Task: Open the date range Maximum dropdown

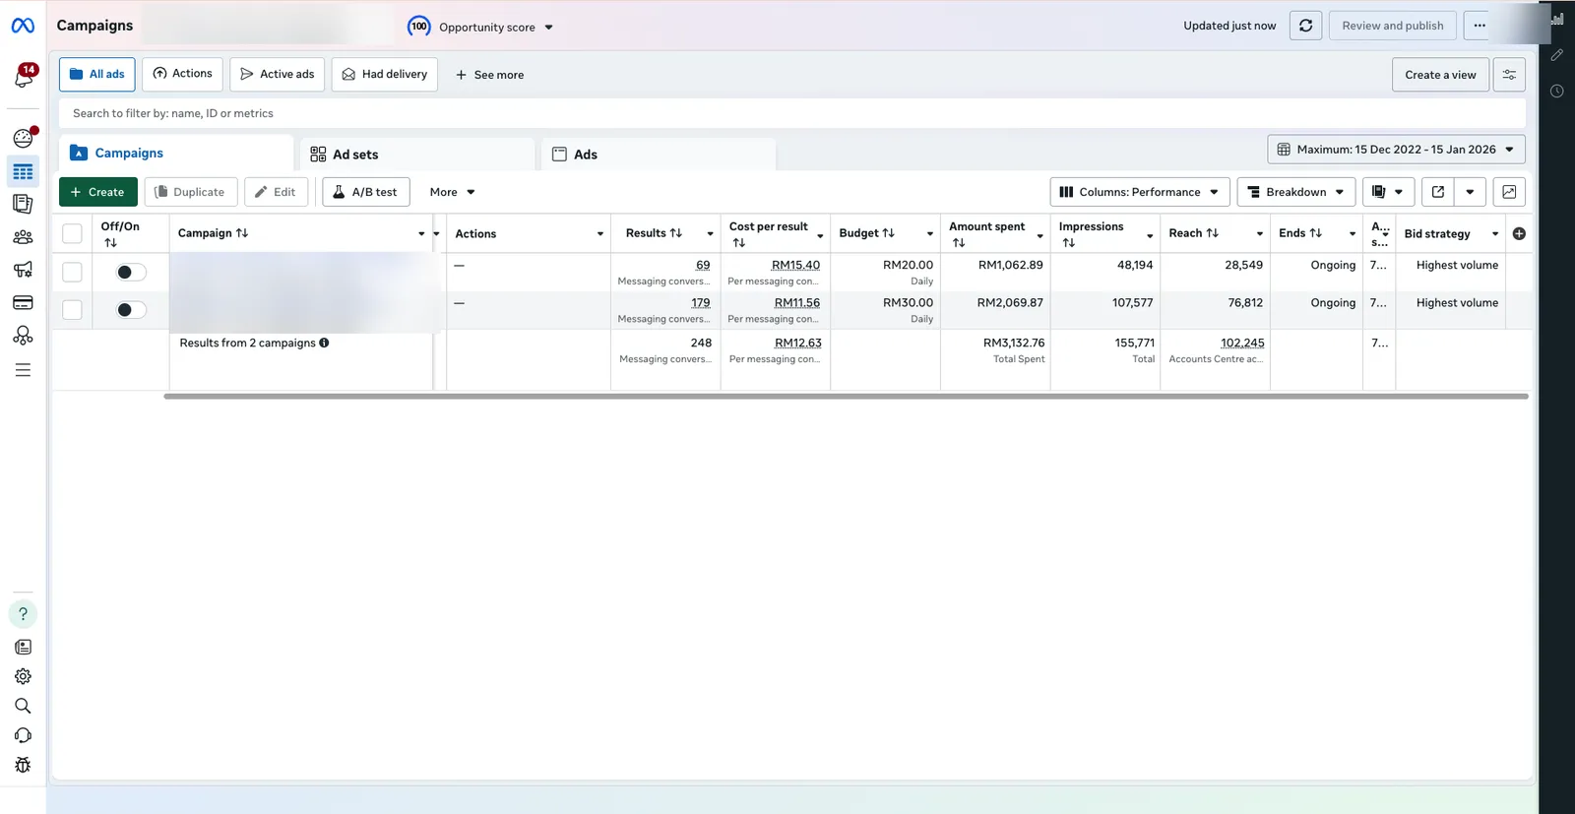Action: (x=1396, y=150)
